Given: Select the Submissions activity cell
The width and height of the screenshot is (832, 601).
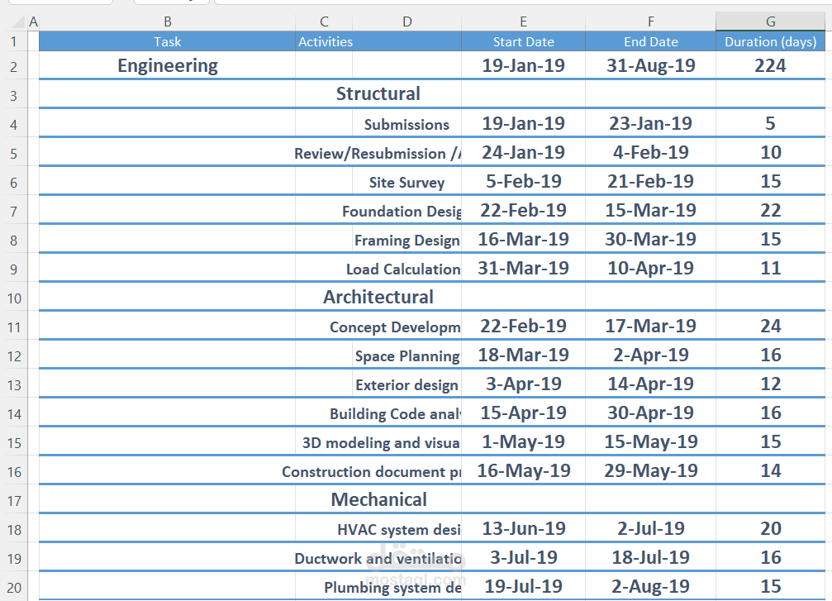Looking at the screenshot, I should (x=407, y=124).
